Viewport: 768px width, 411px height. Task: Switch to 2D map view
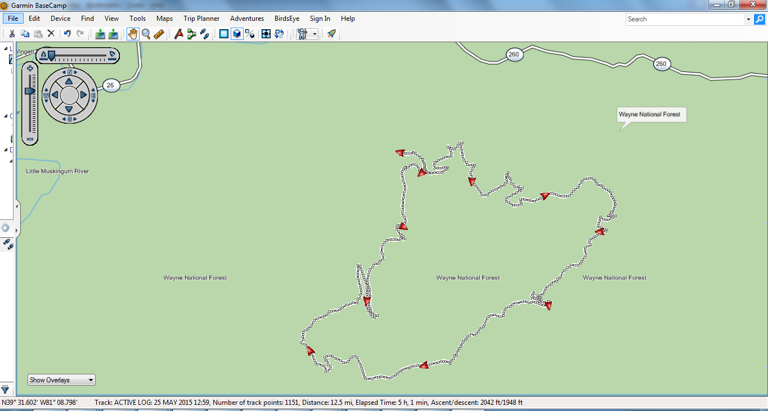click(x=224, y=34)
